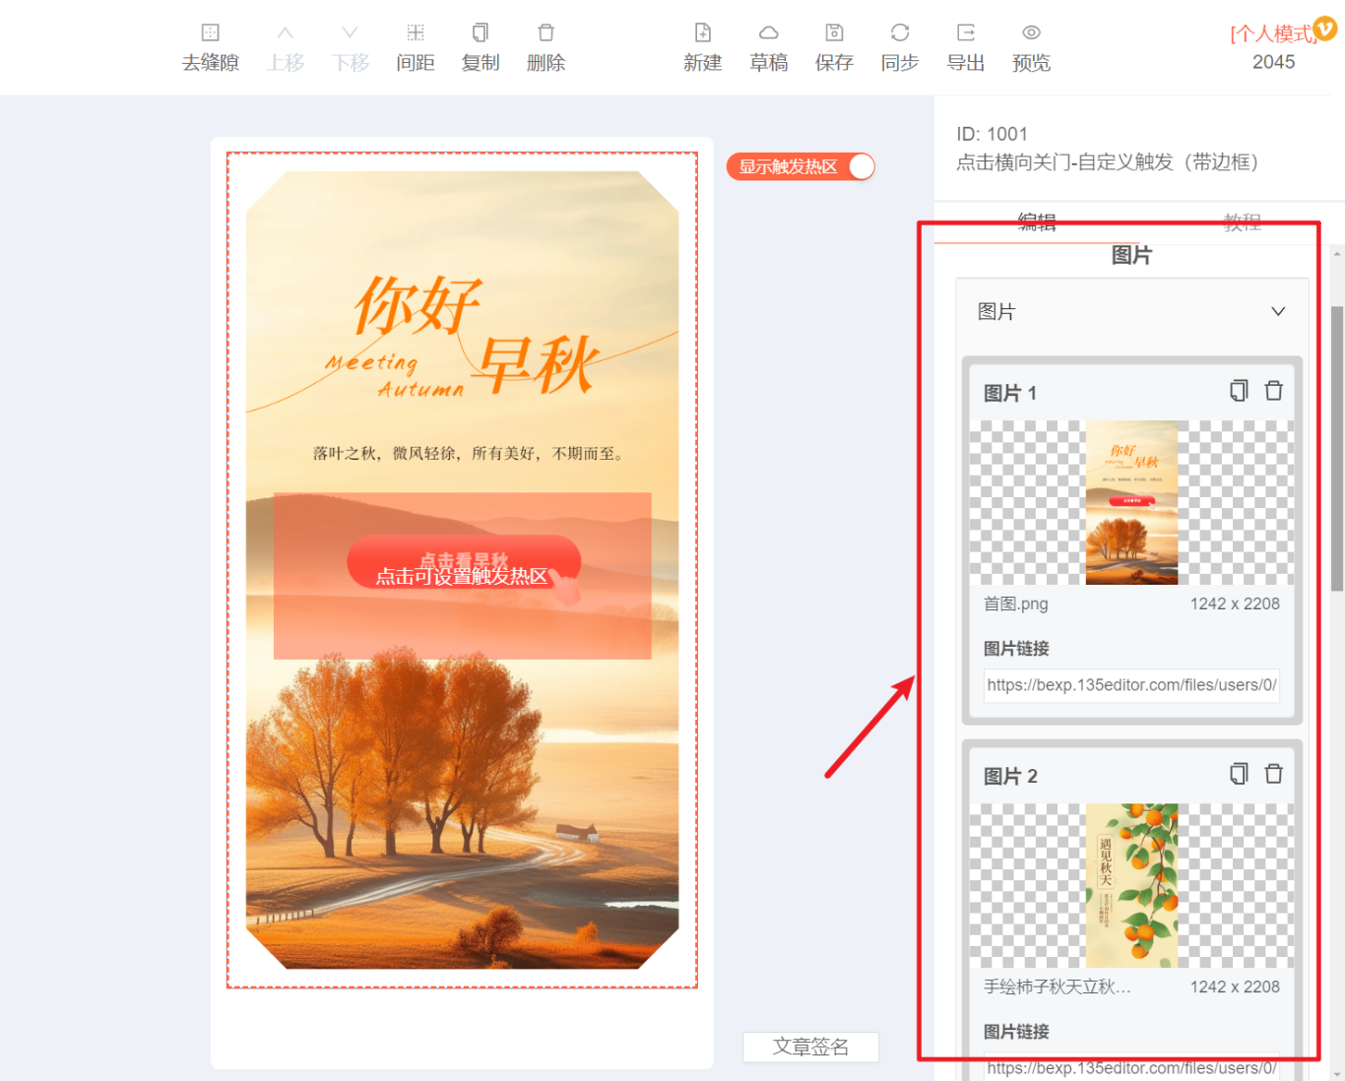Click the 2045 number under 个人模式
1345x1081 pixels.
pos(1273,62)
